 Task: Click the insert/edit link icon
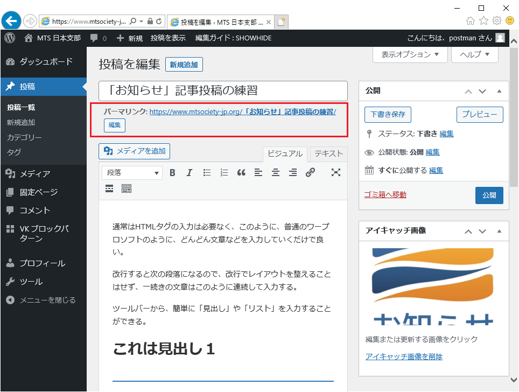[310, 173]
